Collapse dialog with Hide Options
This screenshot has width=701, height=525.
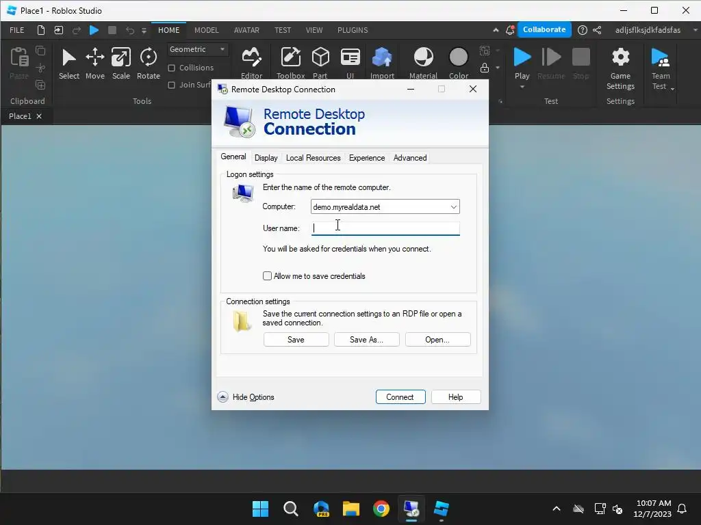tap(246, 397)
